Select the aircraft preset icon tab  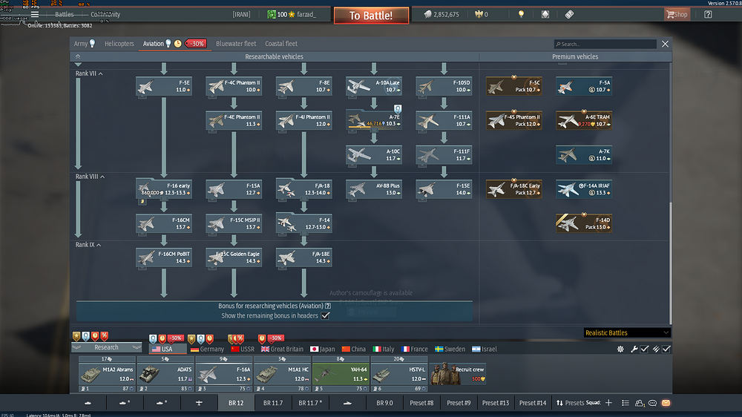pos(199,403)
